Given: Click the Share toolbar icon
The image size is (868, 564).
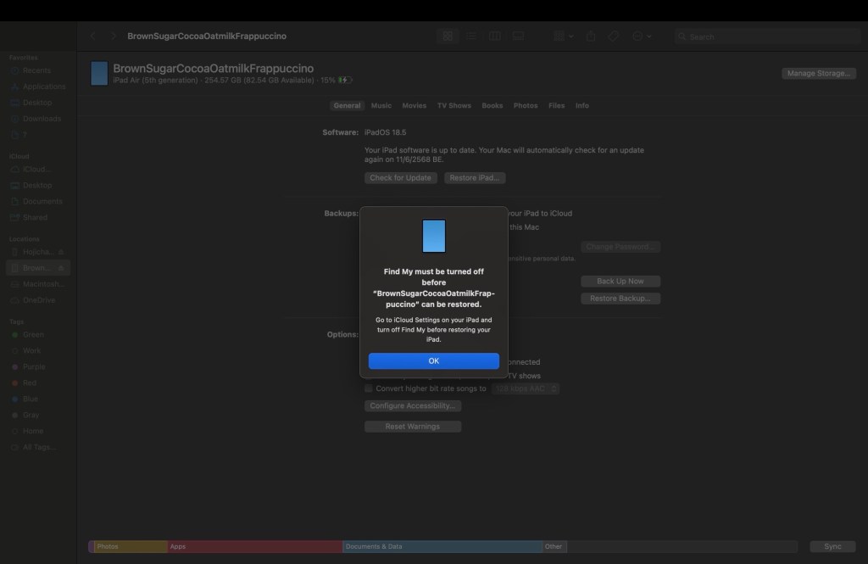Looking at the screenshot, I should point(592,36).
